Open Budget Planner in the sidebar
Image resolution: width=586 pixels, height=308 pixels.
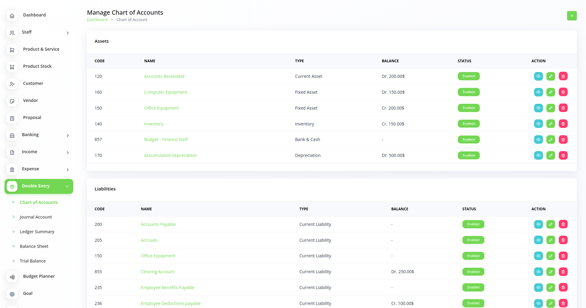tap(39, 276)
